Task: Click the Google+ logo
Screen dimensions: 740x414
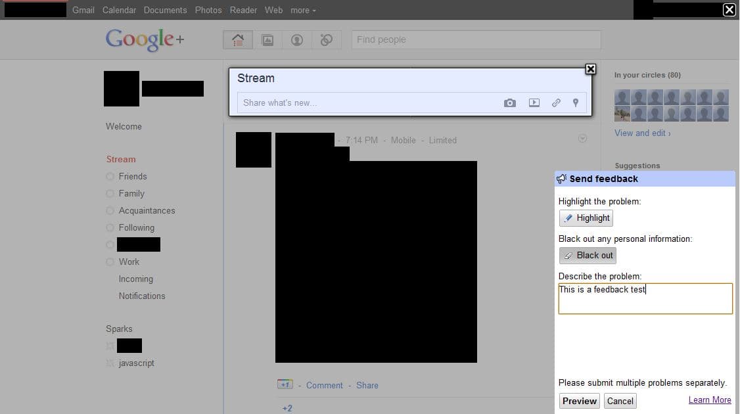Action: click(x=145, y=39)
